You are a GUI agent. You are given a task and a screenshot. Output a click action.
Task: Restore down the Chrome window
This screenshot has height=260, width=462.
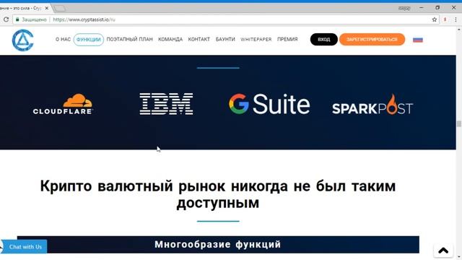point(437,8)
